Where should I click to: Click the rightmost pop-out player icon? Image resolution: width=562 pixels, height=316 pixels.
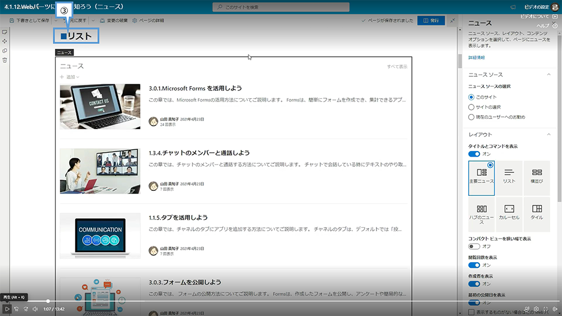point(555,309)
